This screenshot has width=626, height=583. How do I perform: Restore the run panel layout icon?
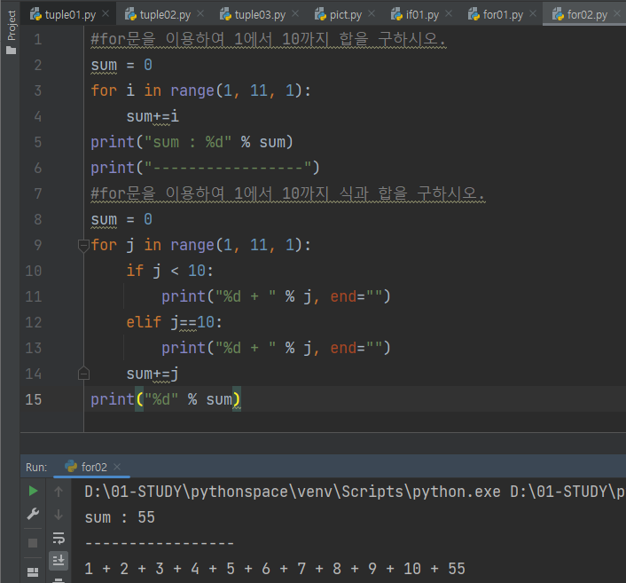point(33,572)
